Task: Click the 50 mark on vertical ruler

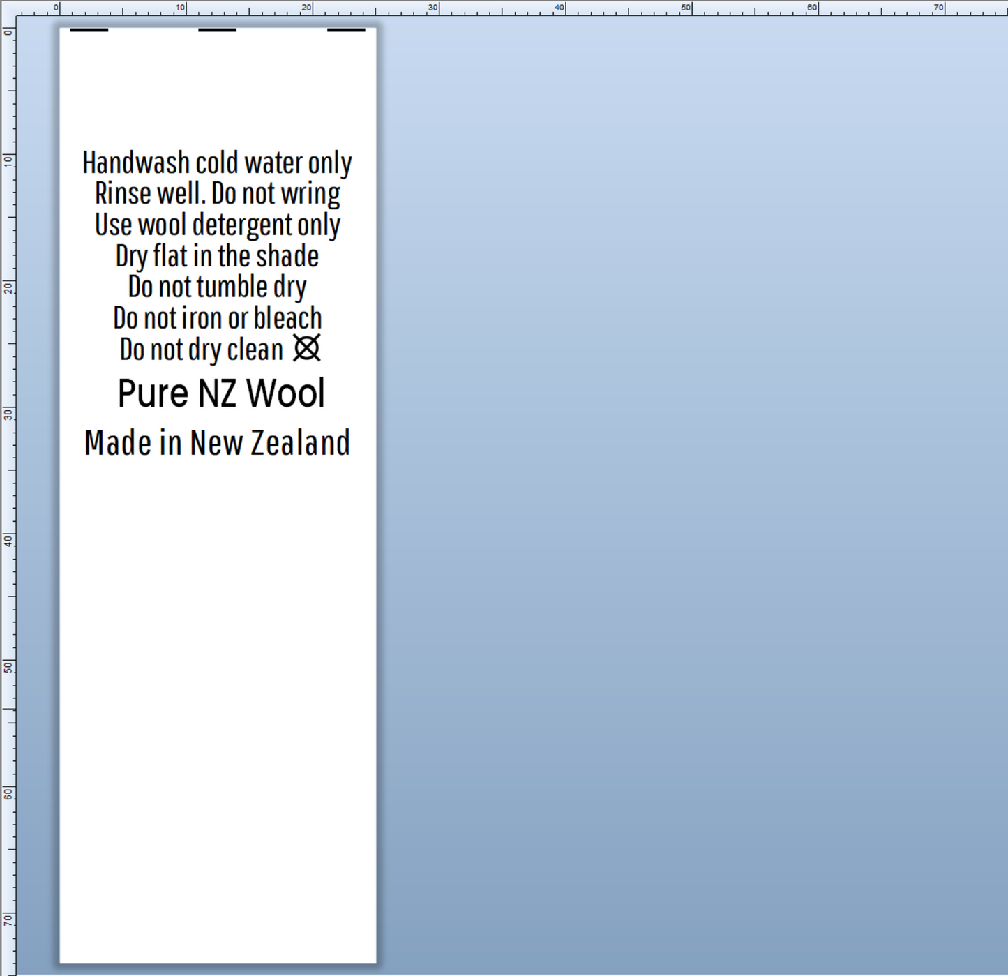Action: [x=8, y=667]
